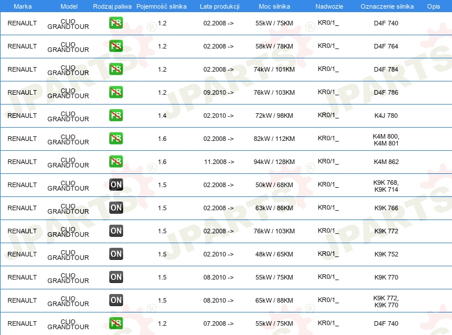Click petrol fuel icon in K4J 780 row
452x335 pixels.
[x=116, y=115]
